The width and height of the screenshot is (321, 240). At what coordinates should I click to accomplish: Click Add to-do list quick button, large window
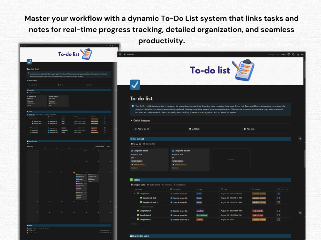pos(142,129)
